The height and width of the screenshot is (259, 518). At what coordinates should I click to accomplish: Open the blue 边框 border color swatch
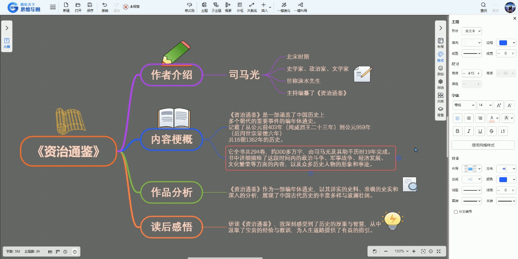click(x=507, y=42)
